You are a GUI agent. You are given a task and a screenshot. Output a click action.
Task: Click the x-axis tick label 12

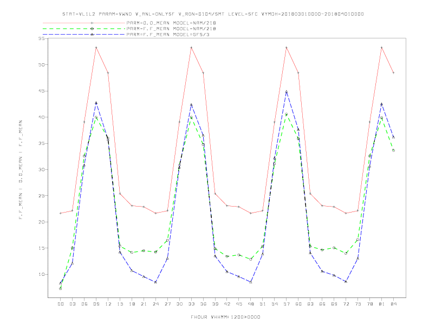[x=108, y=304]
